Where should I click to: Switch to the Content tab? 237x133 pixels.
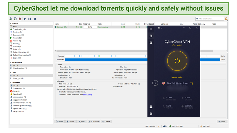[106, 122]
